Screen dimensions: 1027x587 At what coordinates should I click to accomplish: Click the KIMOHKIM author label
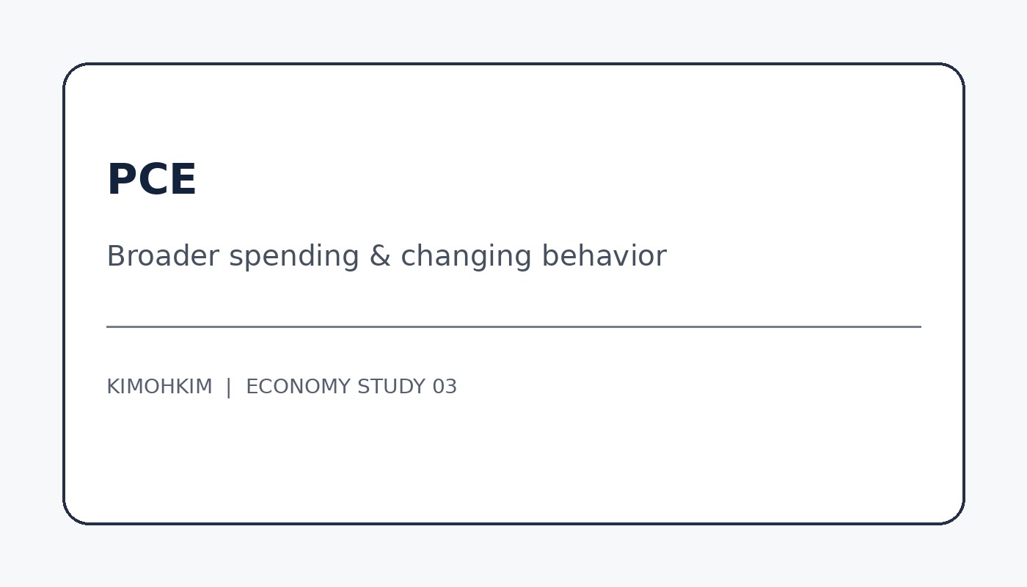pyautogui.click(x=159, y=387)
